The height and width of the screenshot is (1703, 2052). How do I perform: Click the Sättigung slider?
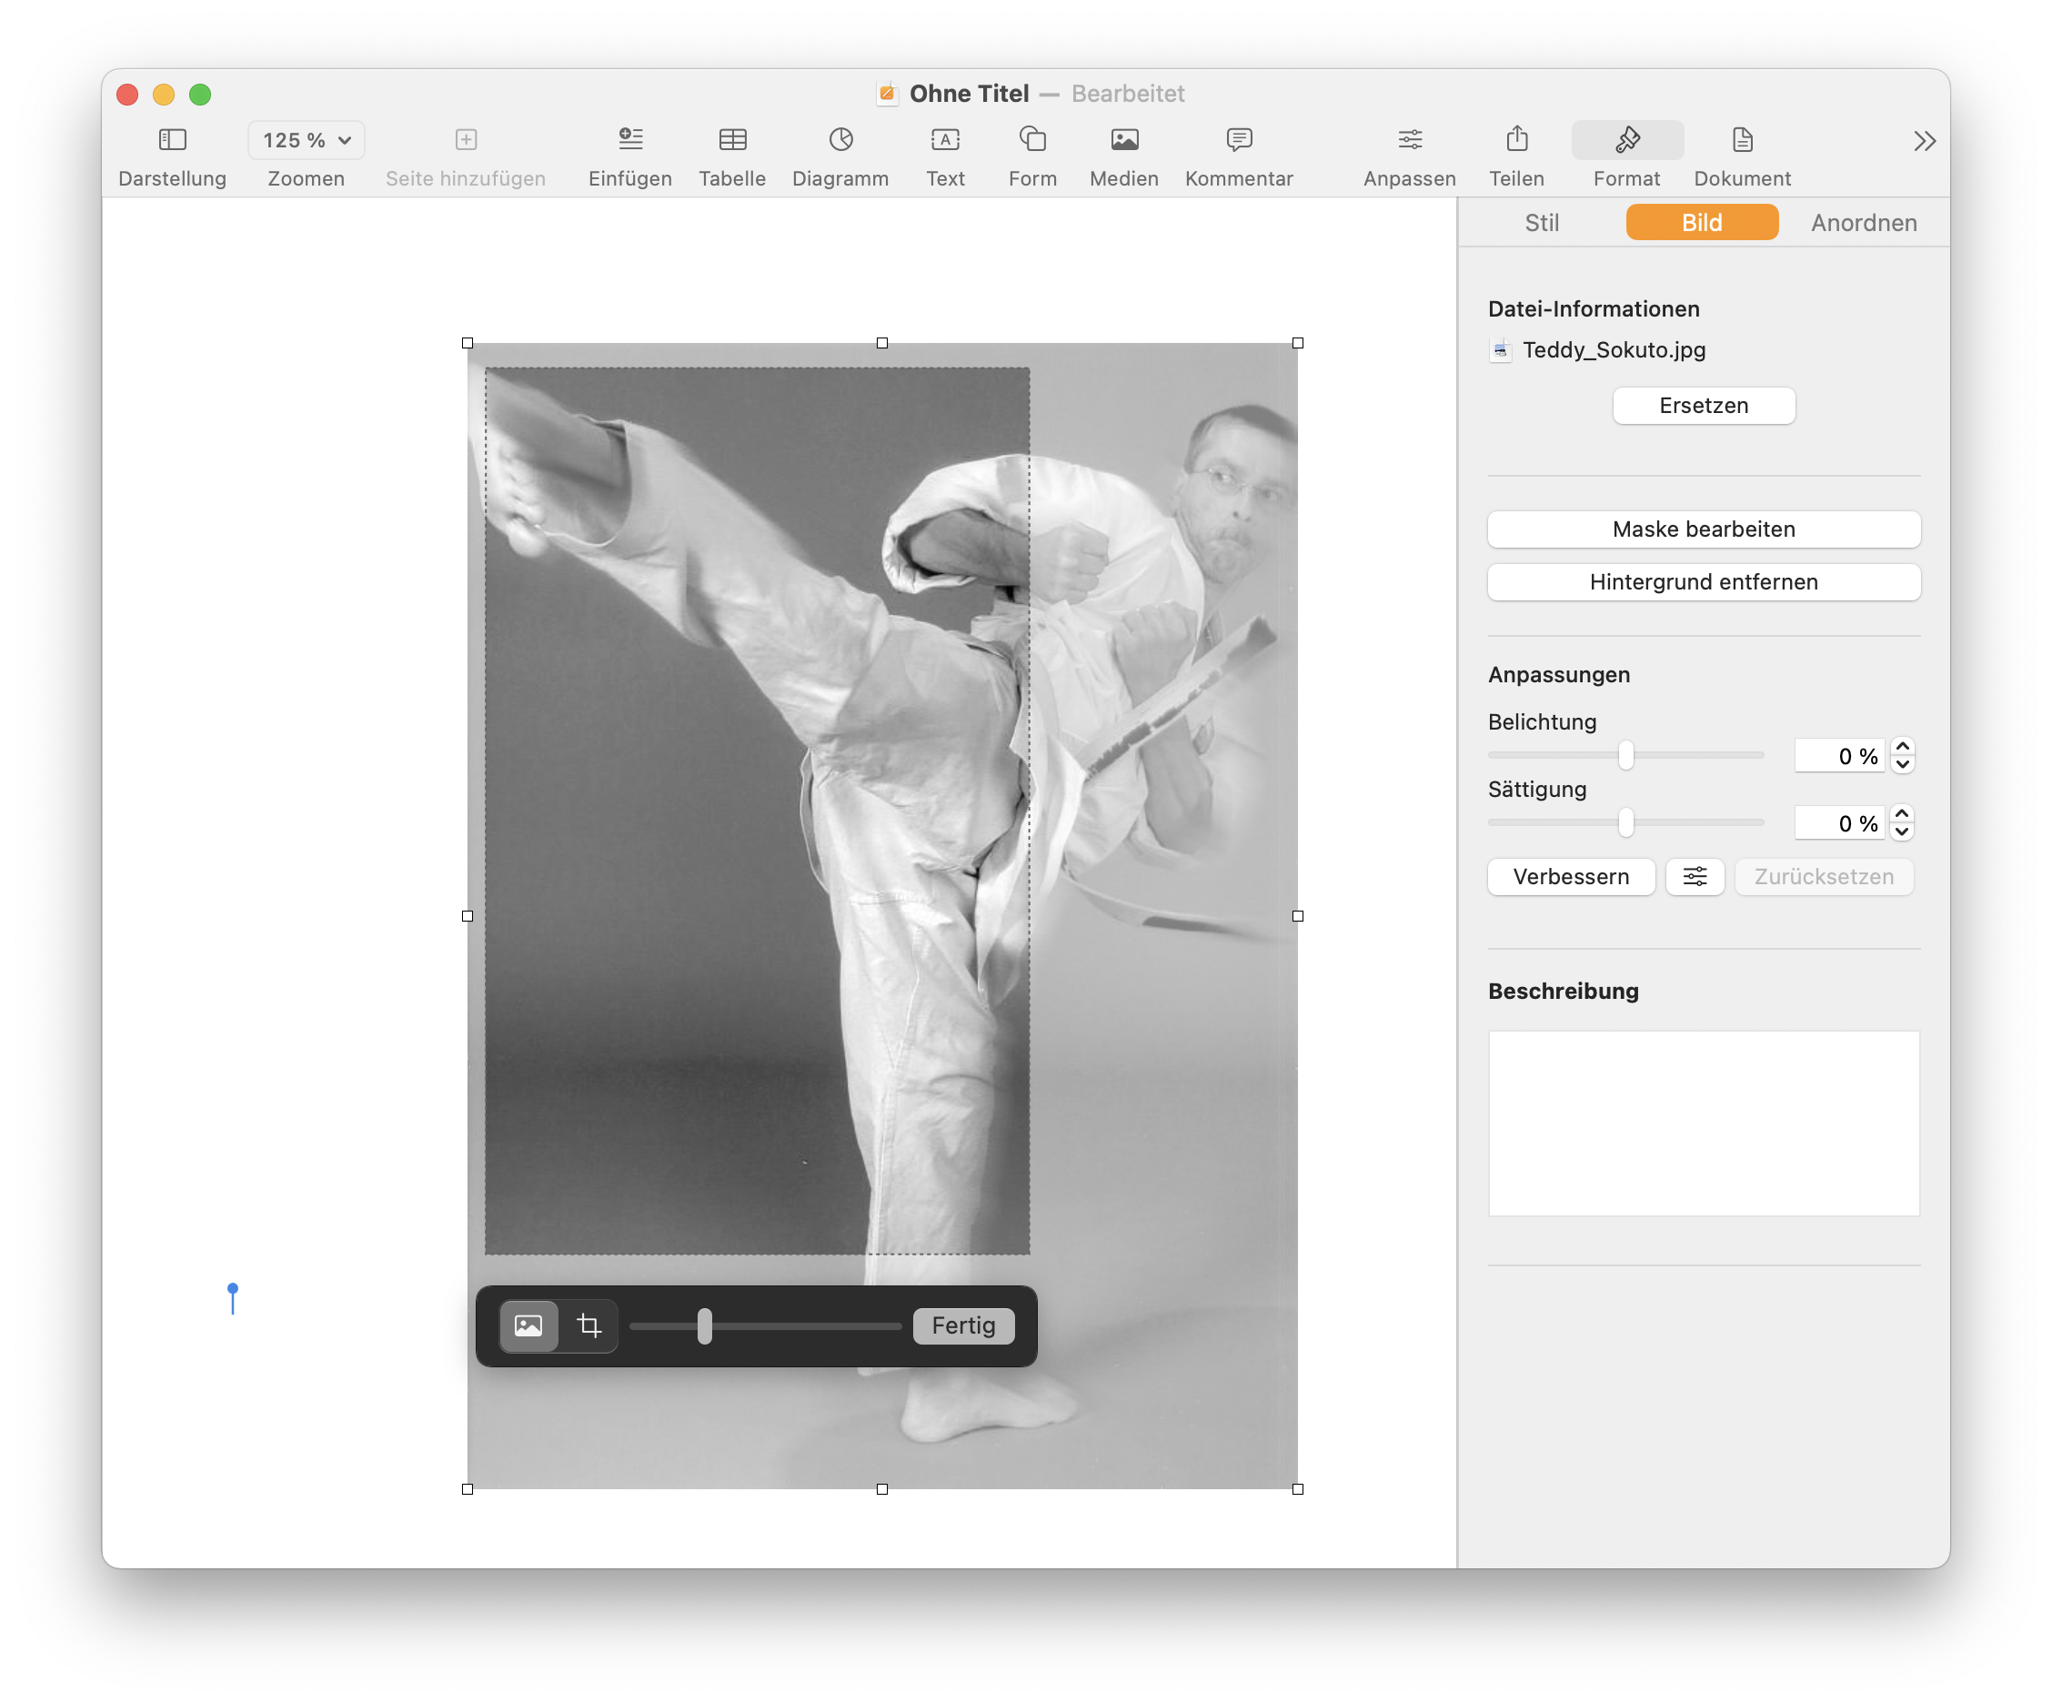coord(1625,822)
